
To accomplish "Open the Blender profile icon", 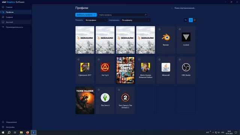I will point(166,37).
